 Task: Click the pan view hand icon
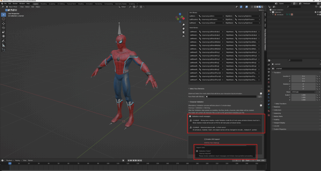pyautogui.click(x=183, y=28)
